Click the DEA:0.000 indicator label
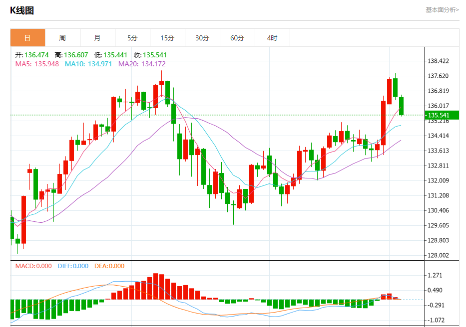The height and width of the screenshot is (327, 466). pyautogui.click(x=109, y=266)
